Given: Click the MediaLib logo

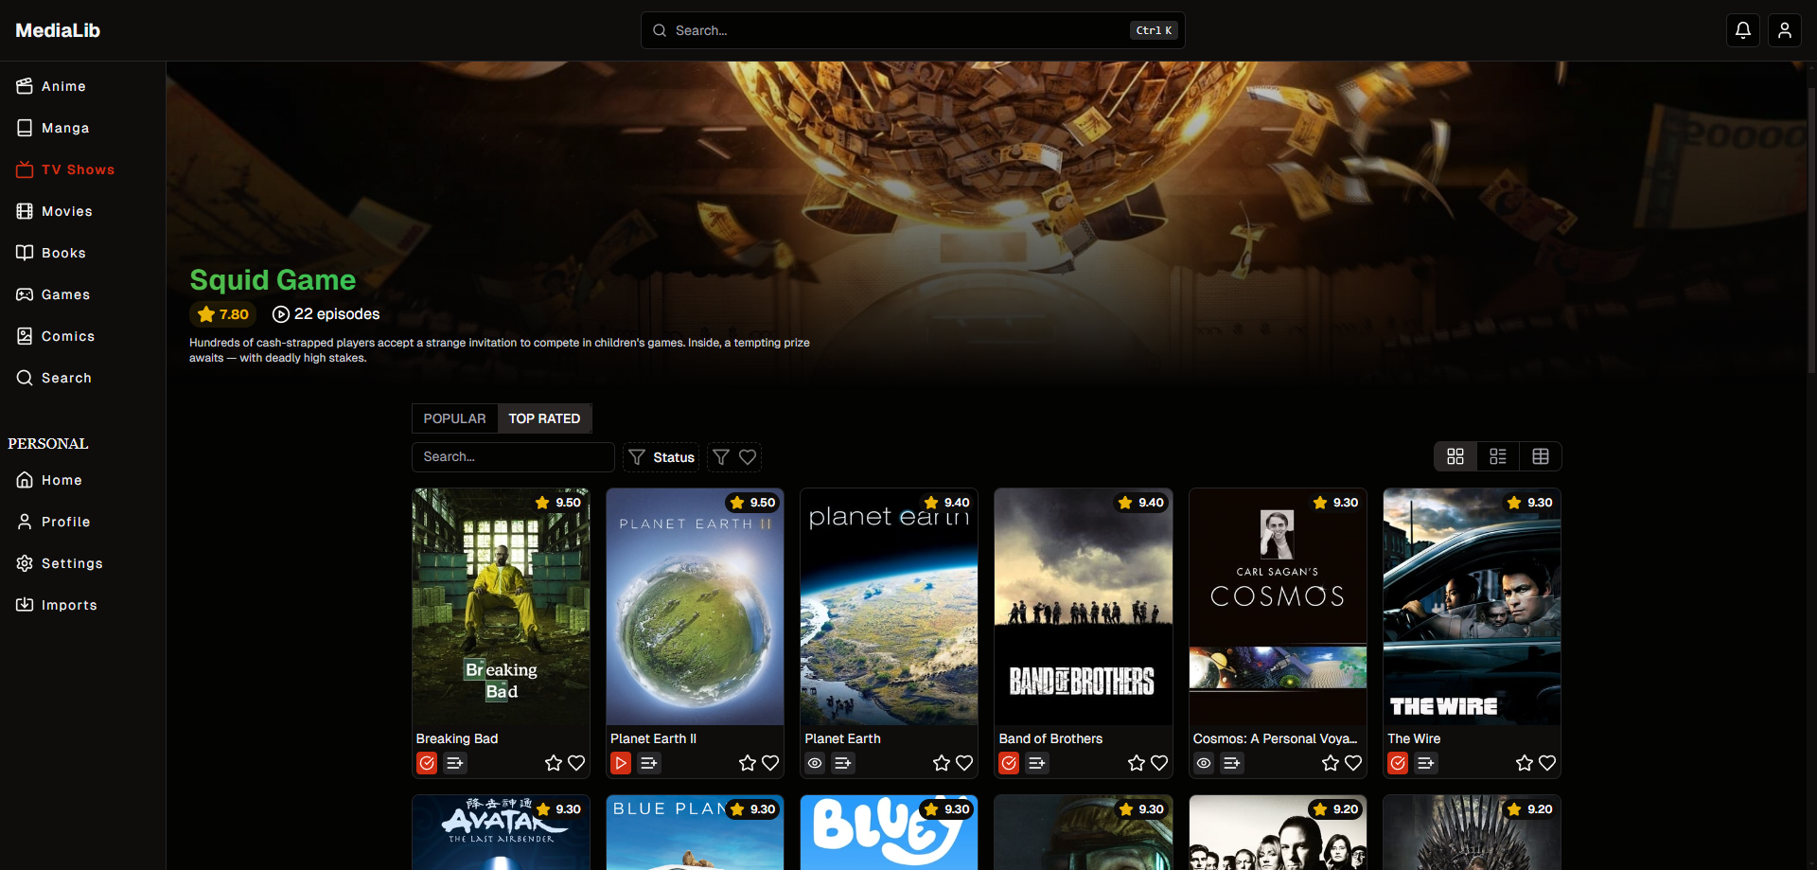Looking at the screenshot, I should click(58, 30).
